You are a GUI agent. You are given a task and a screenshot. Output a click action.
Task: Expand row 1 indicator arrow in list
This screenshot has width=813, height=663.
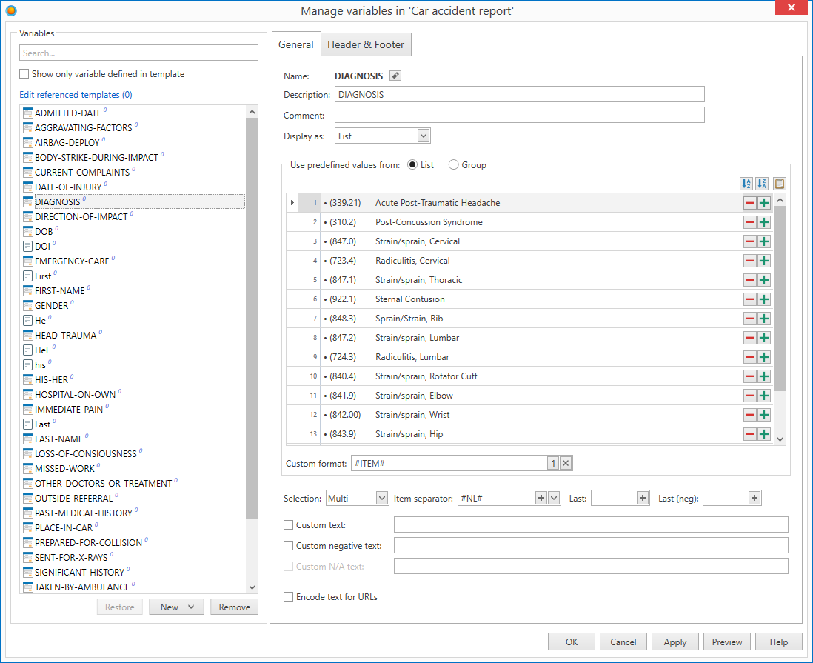pyautogui.click(x=292, y=203)
